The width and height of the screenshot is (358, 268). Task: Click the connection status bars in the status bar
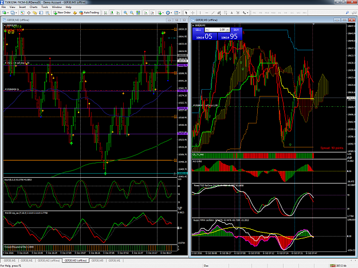pyautogui.click(x=333, y=266)
